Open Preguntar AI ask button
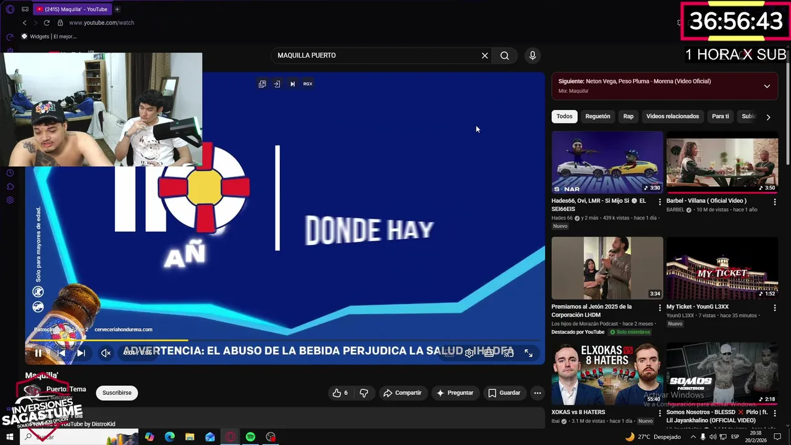Screen dimensions: 791x445 click(455, 393)
